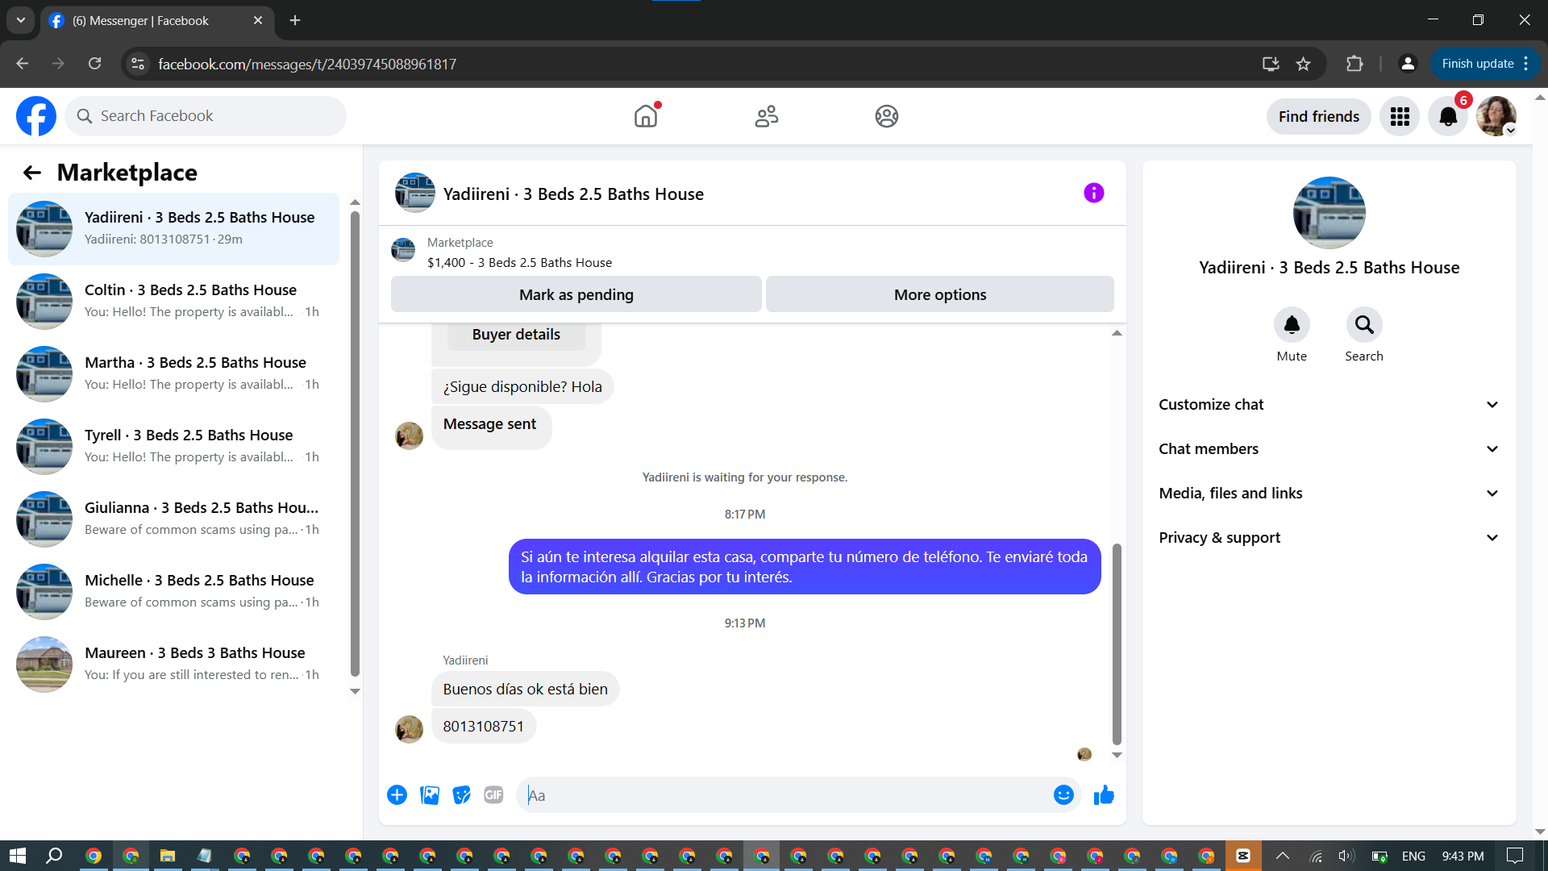Open Tyrell conversation in the chat list
This screenshot has height=871, width=1548.
point(173,447)
